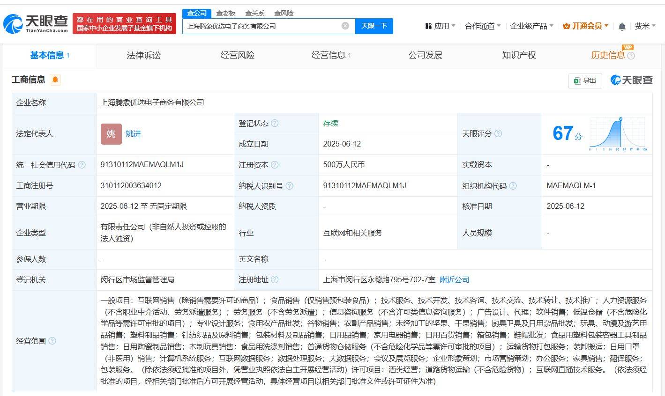Open the 基本信息 tab
665x396 pixels.
point(50,55)
